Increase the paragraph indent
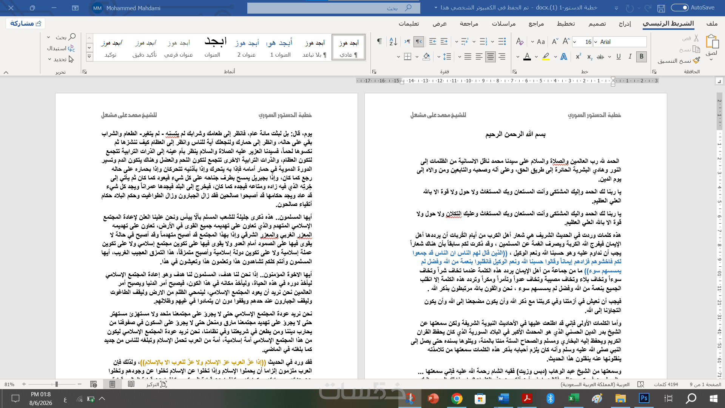Screen dimensions: 725x408 (x=433, y=42)
